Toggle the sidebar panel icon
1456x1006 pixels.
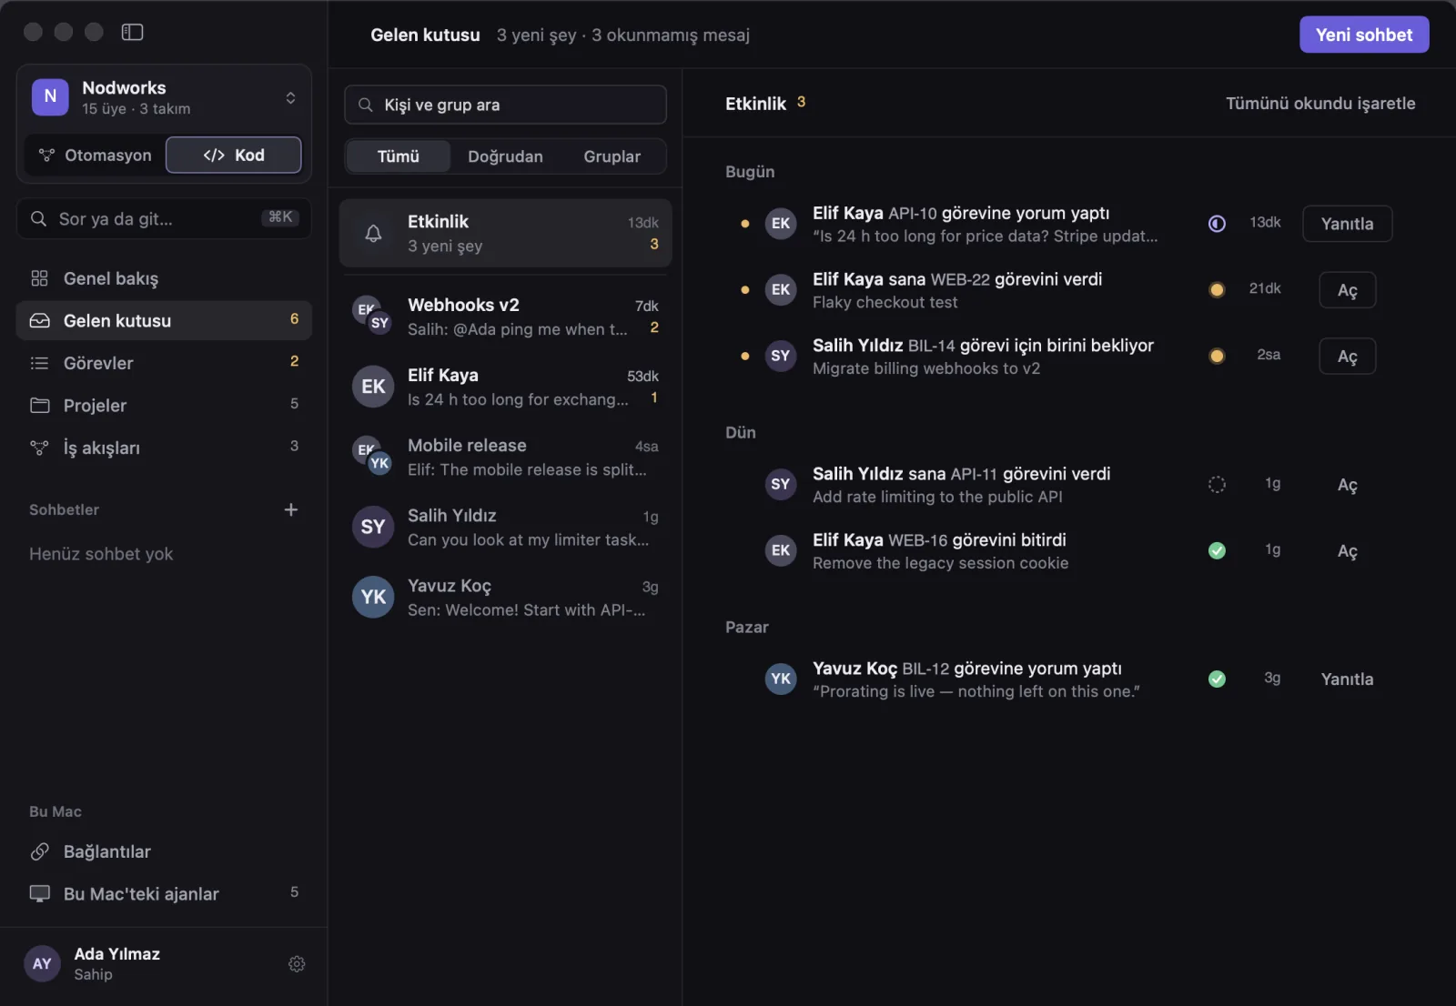pos(133,32)
